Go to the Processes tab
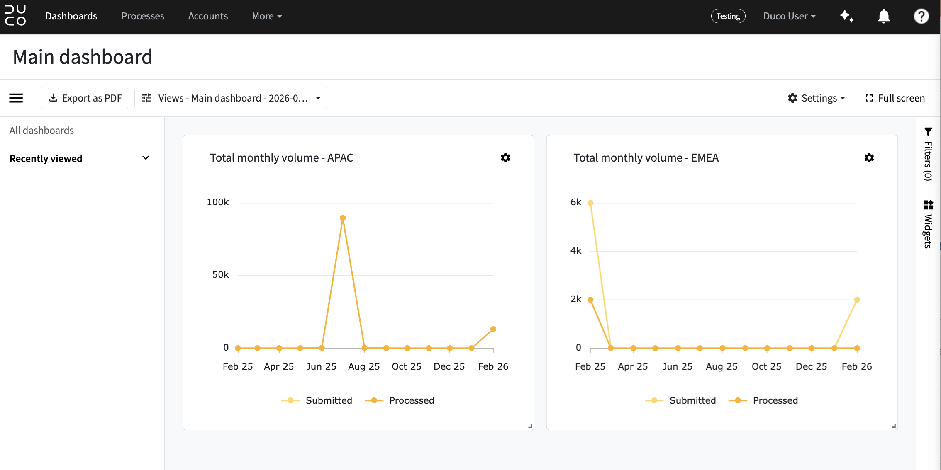 coord(143,16)
